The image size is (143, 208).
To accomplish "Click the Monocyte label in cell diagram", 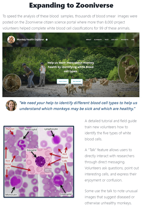I will (11, 195).
